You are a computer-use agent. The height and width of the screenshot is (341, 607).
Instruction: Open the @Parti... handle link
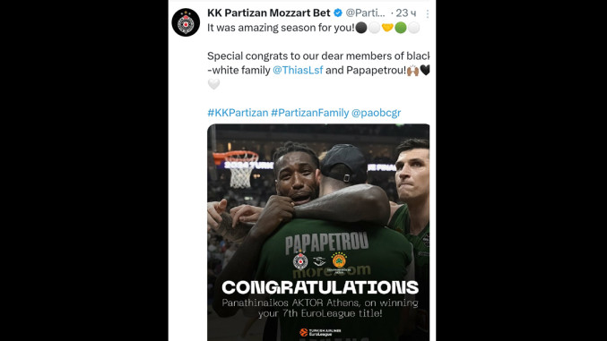[366, 13]
